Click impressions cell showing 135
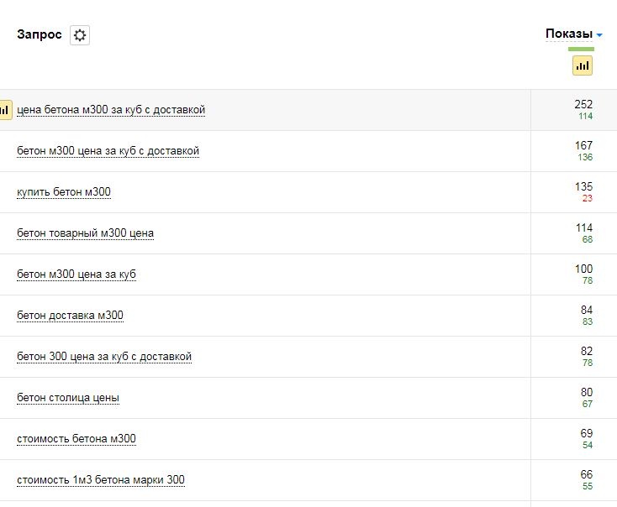The image size is (617, 507). (583, 187)
